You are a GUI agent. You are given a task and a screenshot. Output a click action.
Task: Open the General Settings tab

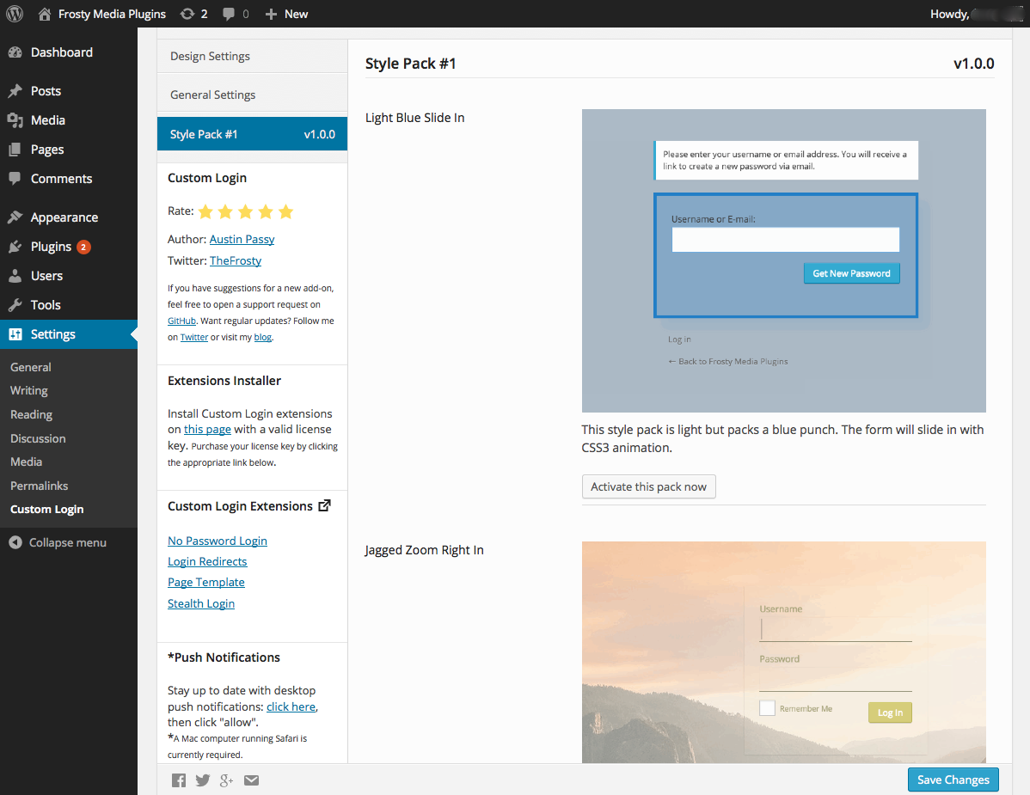pyautogui.click(x=252, y=95)
